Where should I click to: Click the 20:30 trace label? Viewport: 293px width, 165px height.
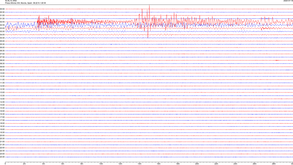pos(2,138)
